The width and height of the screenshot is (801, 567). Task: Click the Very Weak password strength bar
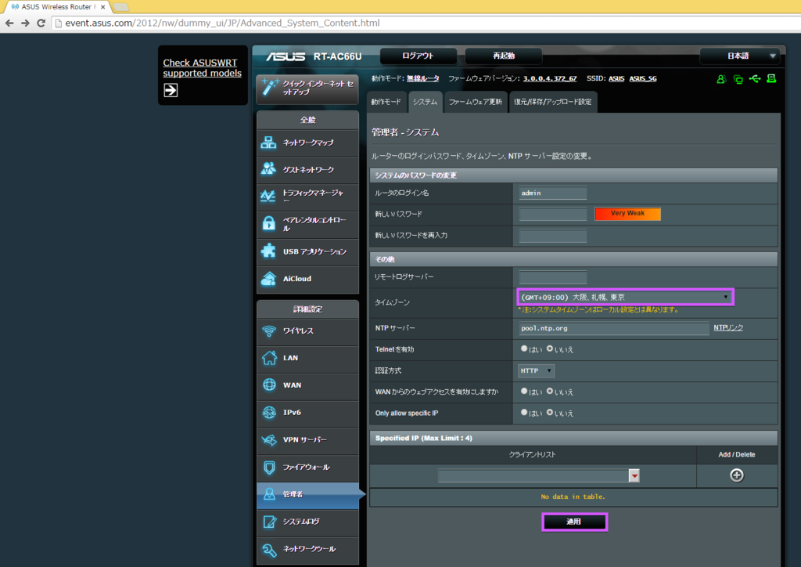628,214
